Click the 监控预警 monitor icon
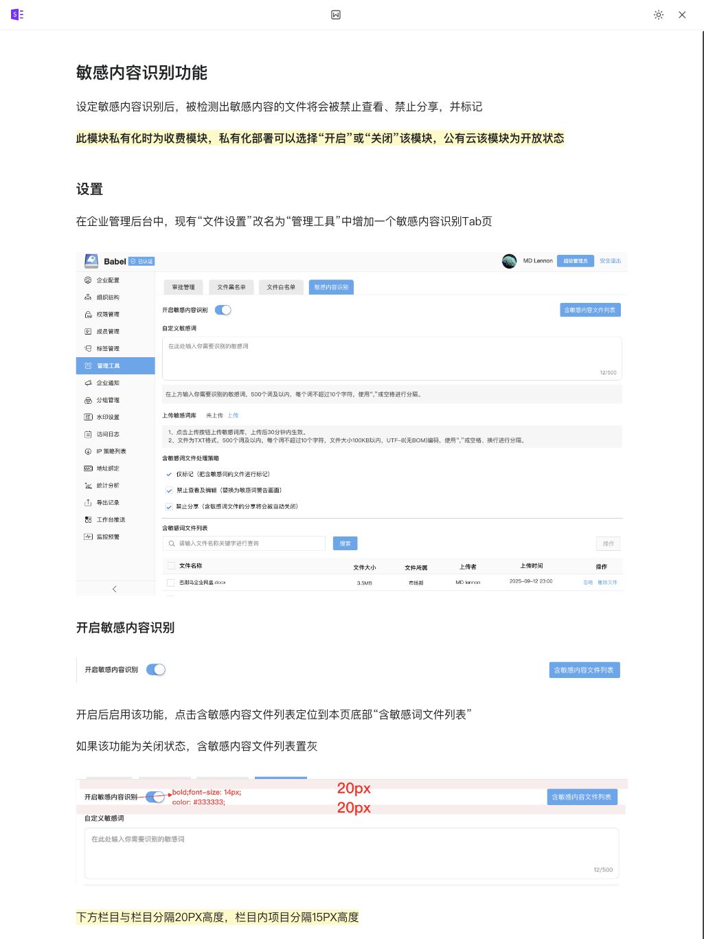 click(x=88, y=536)
